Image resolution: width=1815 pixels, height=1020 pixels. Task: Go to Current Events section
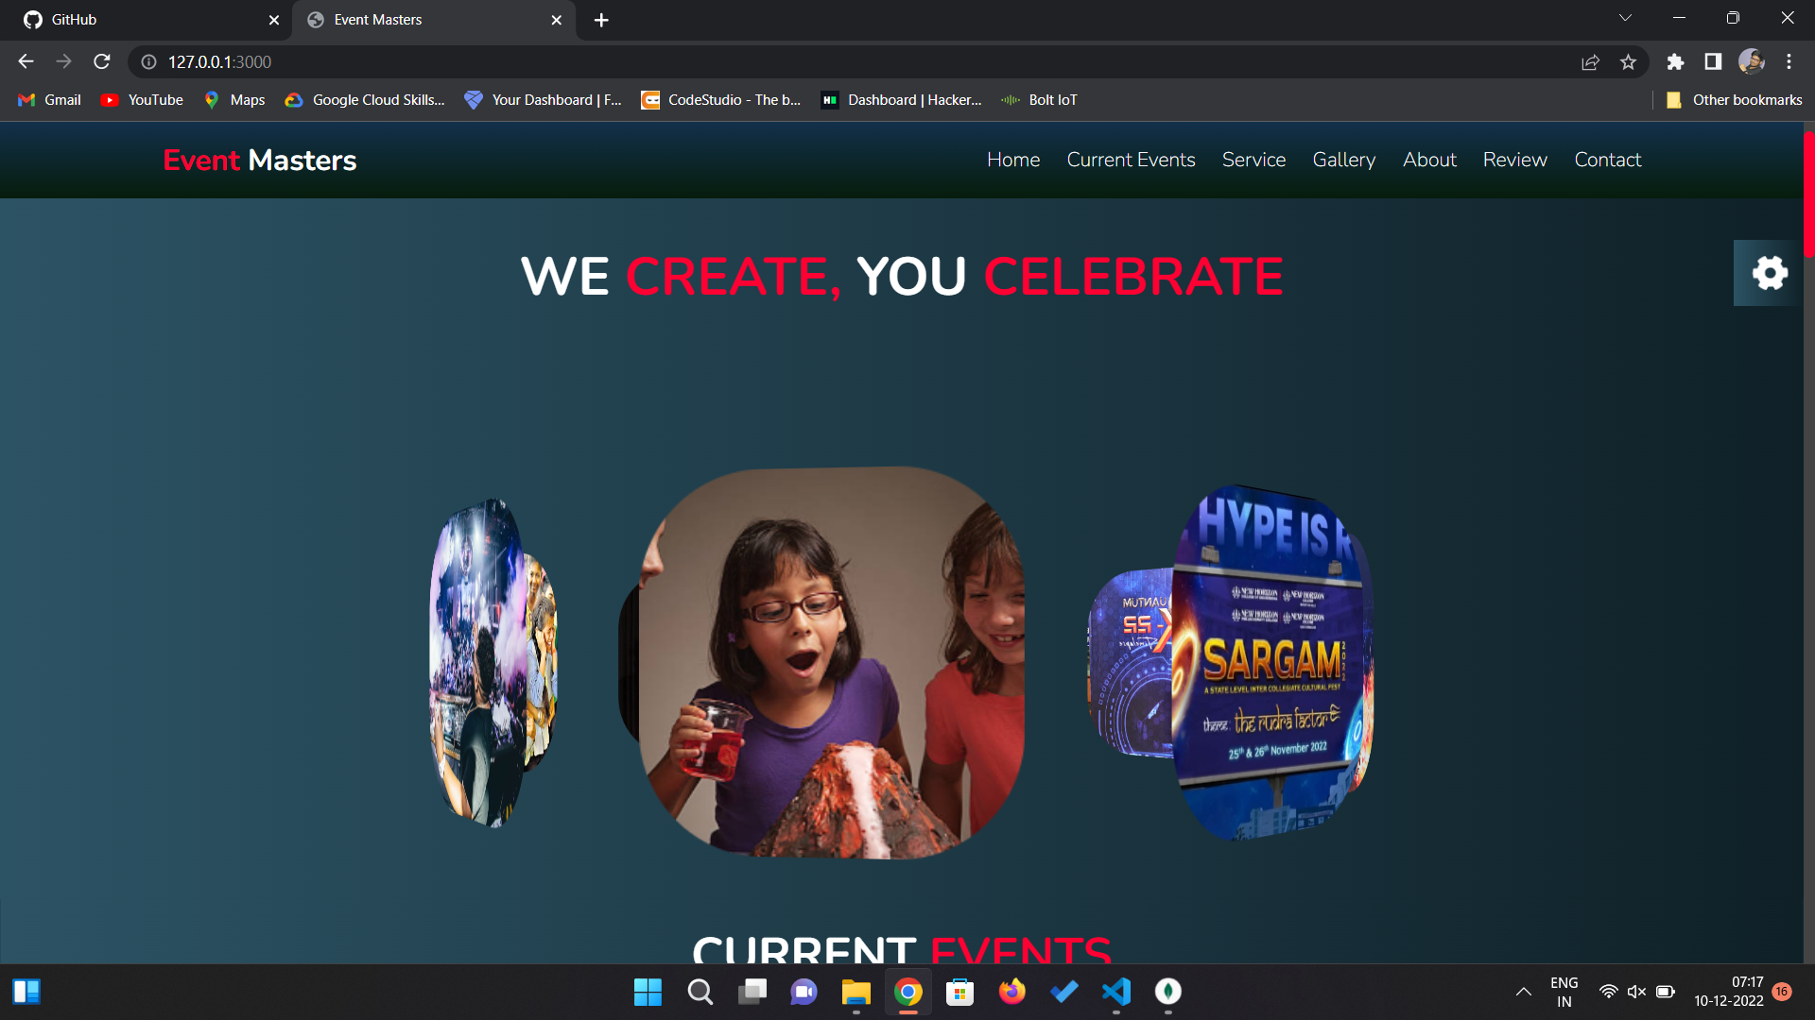tap(1131, 160)
